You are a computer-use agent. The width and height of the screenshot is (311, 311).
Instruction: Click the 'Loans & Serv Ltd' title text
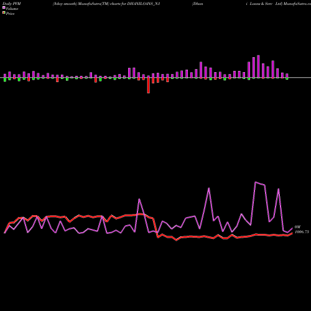pyautogui.click(x=266, y=4)
